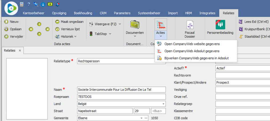Image resolution: width=270 pixels, height=121 pixels.
Task: Expand the Documenten dropdown arrow
Action: 135,36
